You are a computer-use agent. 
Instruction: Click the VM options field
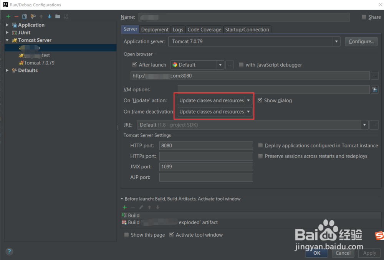pyautogui.click(x=273, y=90)
